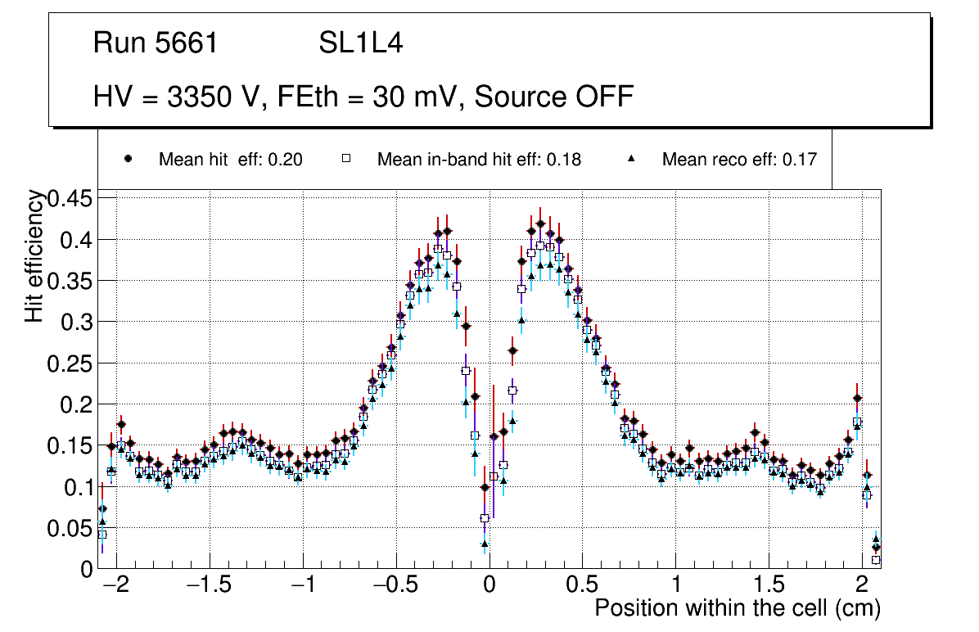Select the 'Hit efficiency' y-axis title
This screenshot has height=632, width=979.
click(x=34, y=255)
